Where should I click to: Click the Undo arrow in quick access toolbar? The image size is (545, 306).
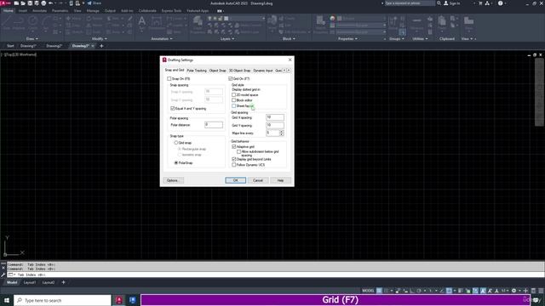click(x=51, y=3)
